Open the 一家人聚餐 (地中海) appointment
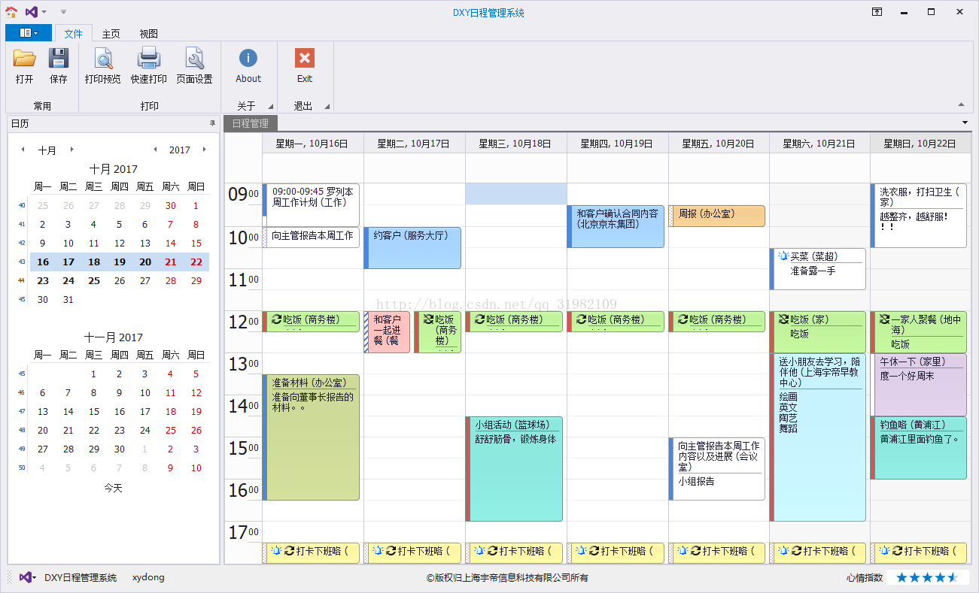Viewport: 979px width, 593px height. pyautogui.click(x=919, y=332)
